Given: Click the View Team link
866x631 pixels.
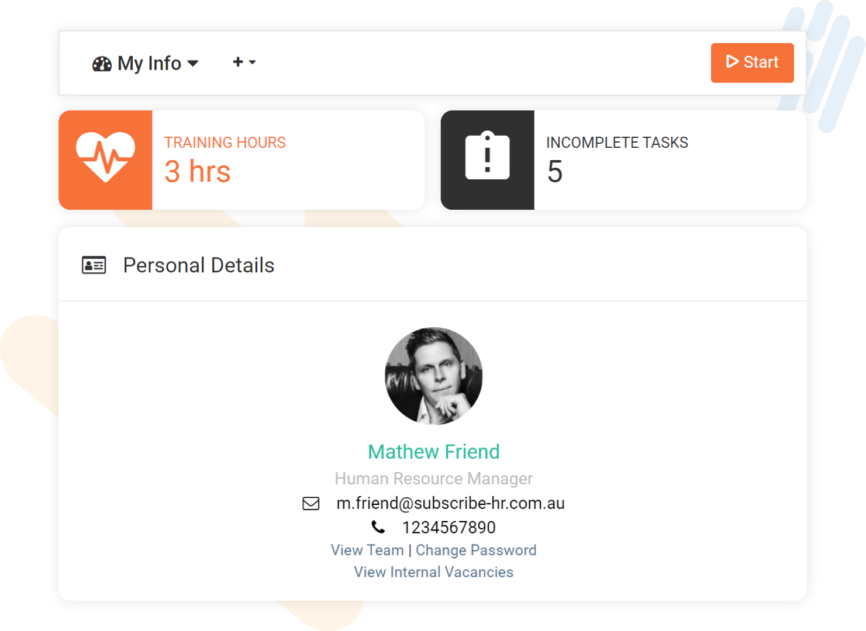Looking at the screenshot, I should [367, 550].
